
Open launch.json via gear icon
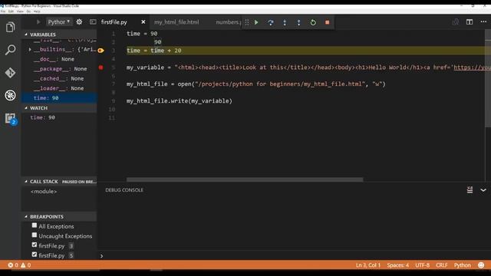click(79, 22)
